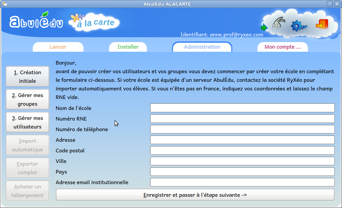342x208 pixels.
Task: Click the 'à la carte' butterfly cloud logo
Action: pyautogui.click(x=94, y=22)
